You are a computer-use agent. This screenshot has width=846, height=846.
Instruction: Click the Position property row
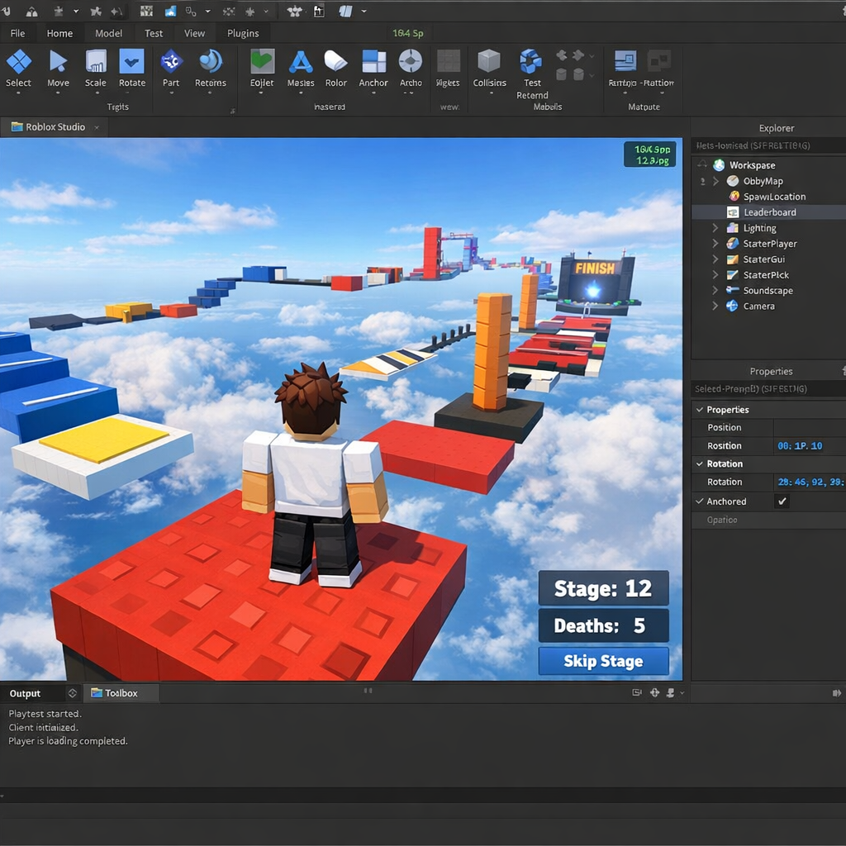coord(768,427)
